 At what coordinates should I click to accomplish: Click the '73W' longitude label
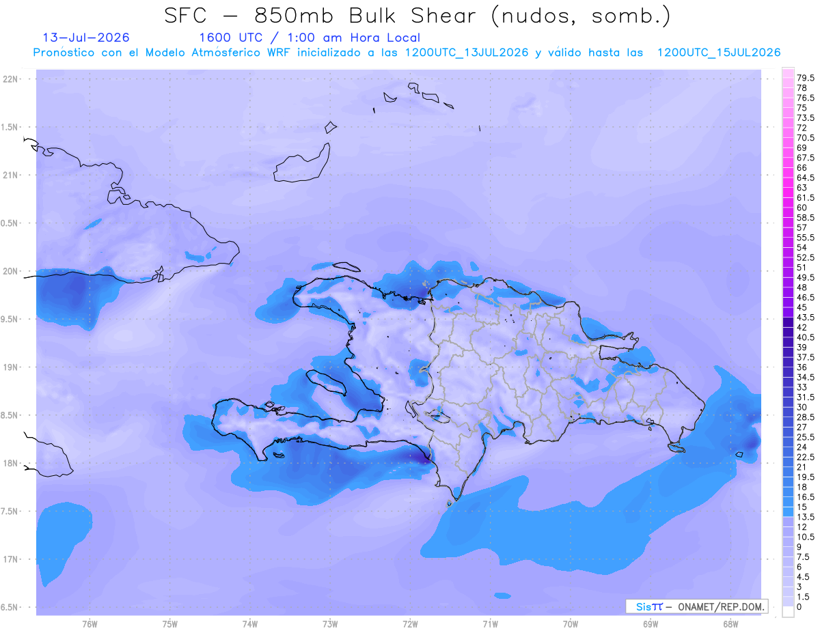tap(330, 624)
